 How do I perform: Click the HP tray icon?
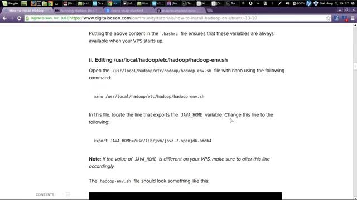[308, 3]
